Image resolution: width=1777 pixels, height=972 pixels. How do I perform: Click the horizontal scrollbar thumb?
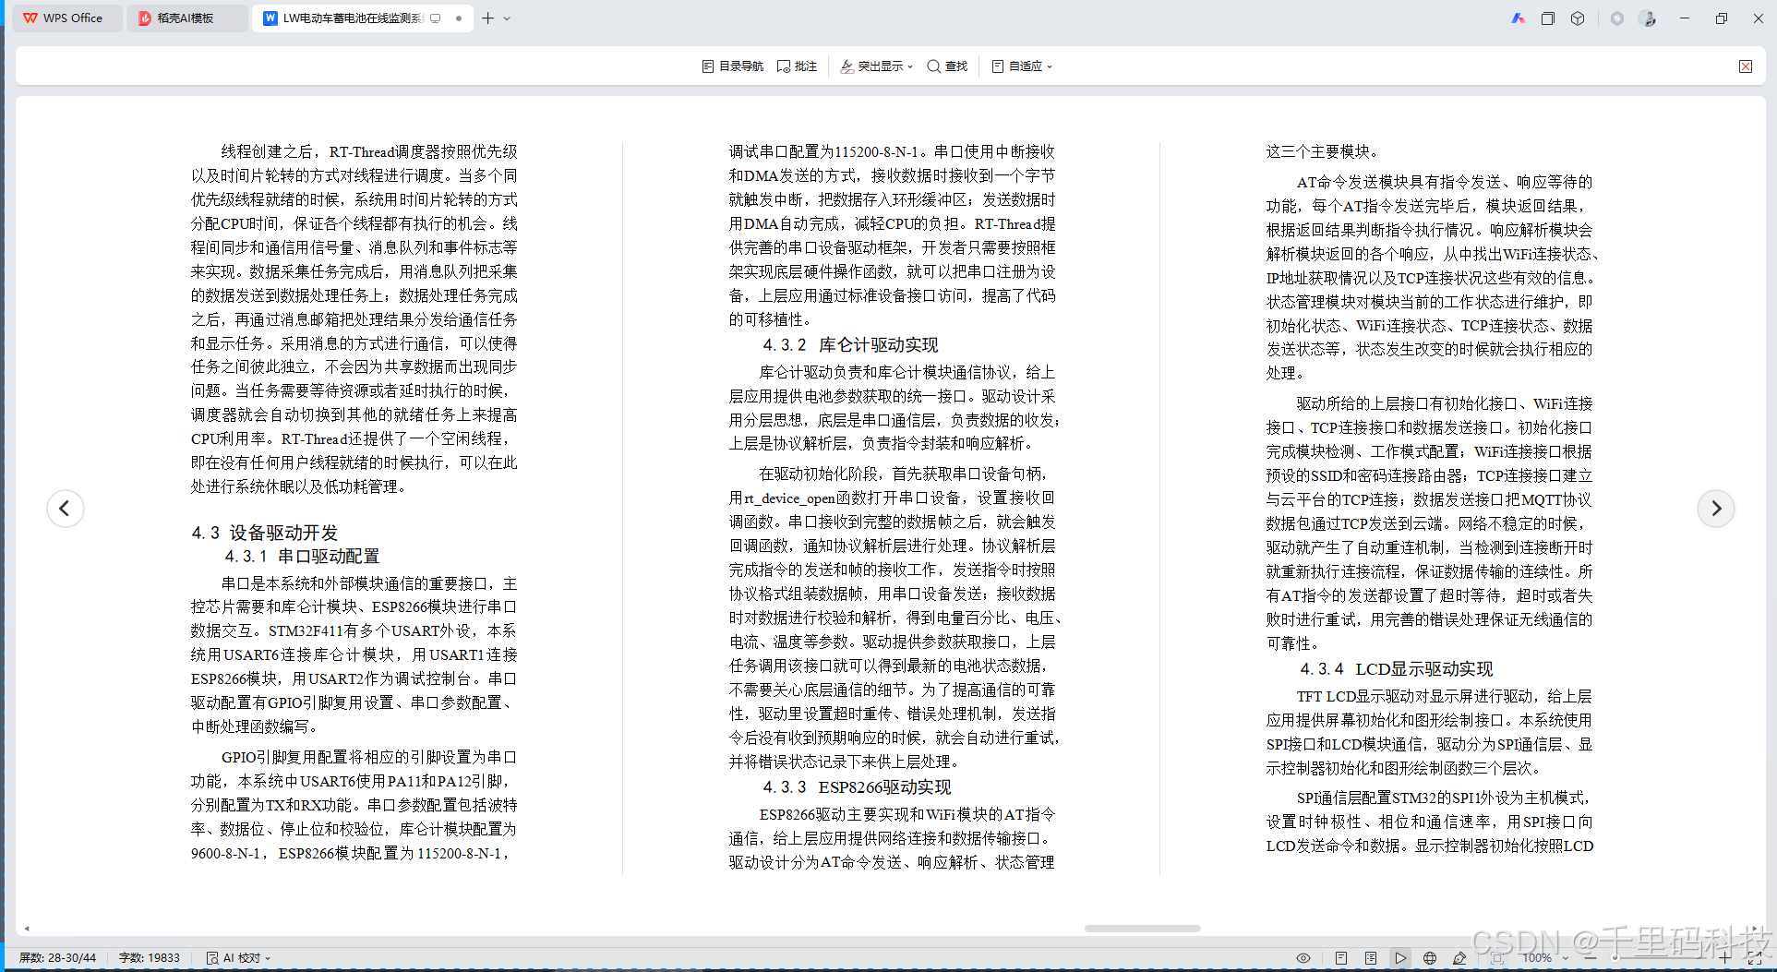pos(1142,929)
